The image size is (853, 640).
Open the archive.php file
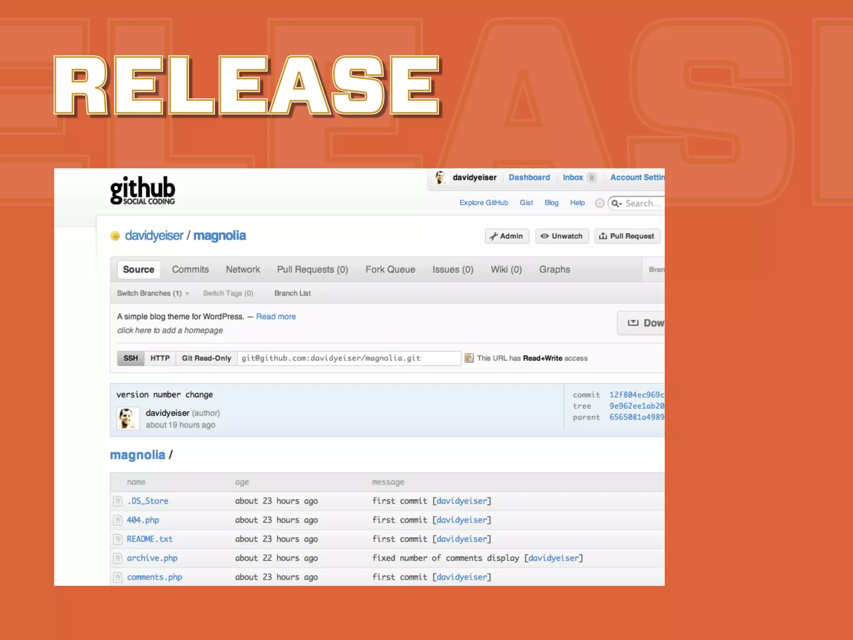tap(152, 558)
